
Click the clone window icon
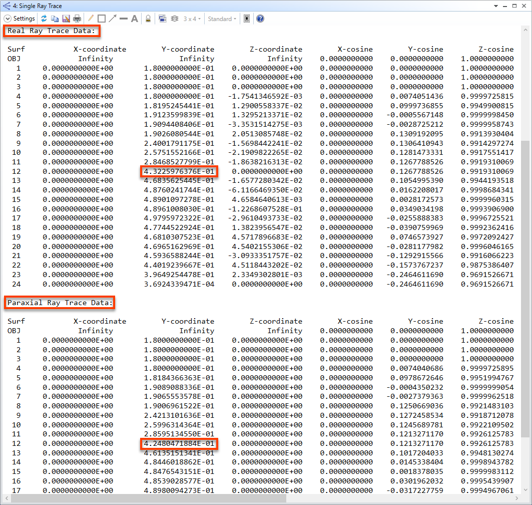163,19
